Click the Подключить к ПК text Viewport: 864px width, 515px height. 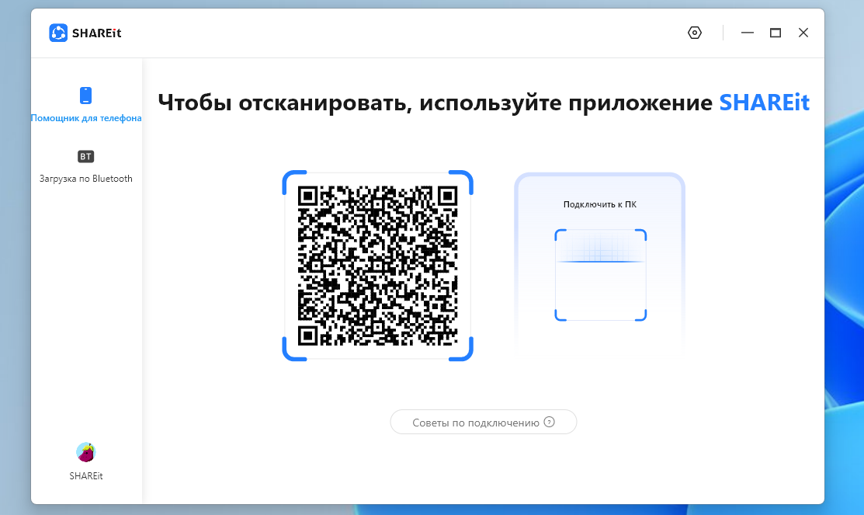coord(599,204)
